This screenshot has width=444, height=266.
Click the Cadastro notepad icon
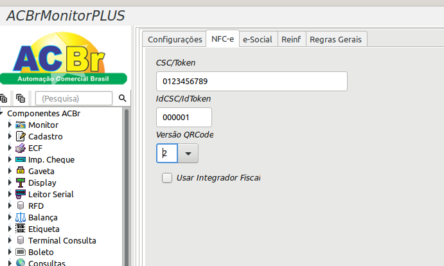(x=21, y=137)
